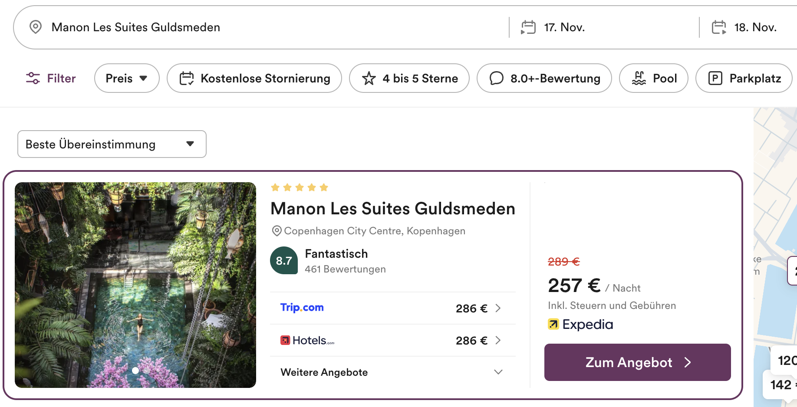
Task: Click the 142 price marker on map
Action: point(781,384)
